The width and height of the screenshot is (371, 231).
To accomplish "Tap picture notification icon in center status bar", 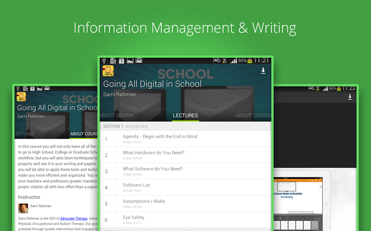I will pos(130,61).
